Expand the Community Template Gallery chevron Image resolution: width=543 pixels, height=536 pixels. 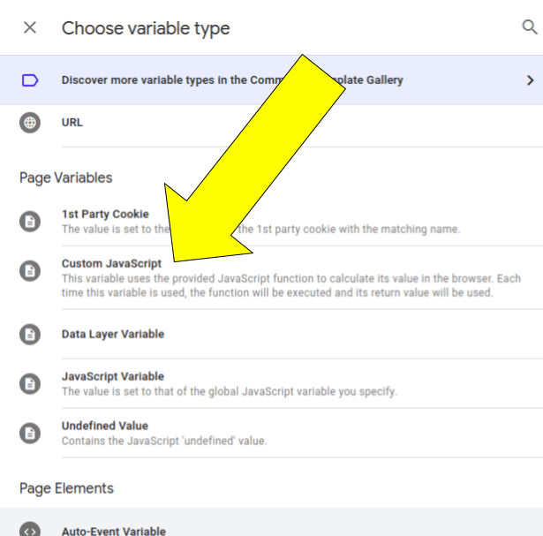tap(530, 80)
